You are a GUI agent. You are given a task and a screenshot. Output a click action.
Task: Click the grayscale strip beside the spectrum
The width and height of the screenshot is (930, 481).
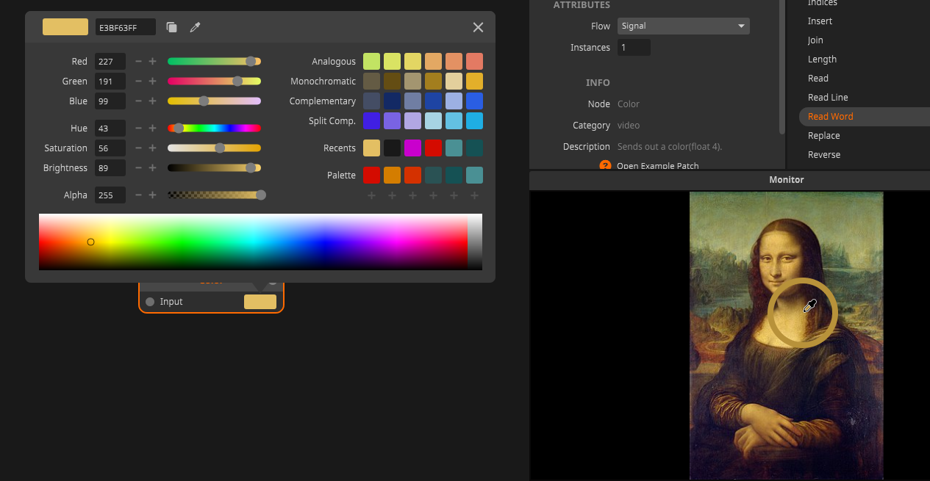(475, 242)
